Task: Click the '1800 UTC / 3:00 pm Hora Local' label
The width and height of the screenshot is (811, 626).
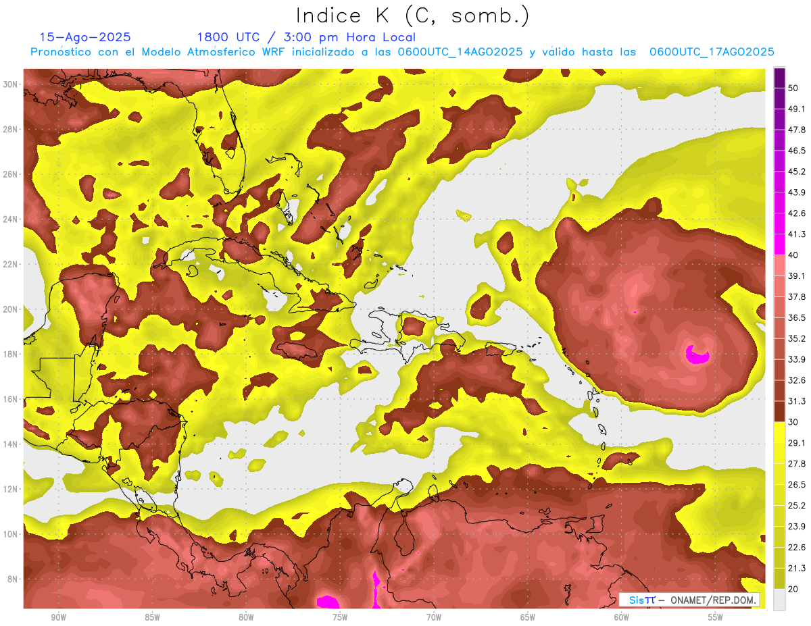Action: tap(306, 37)
